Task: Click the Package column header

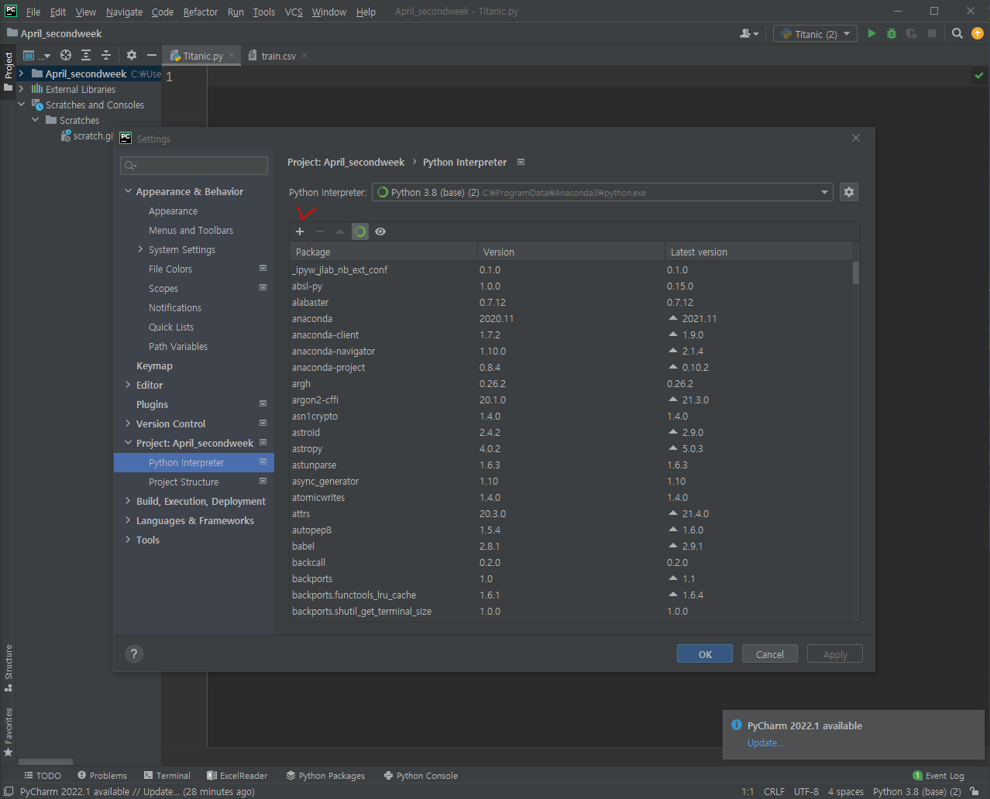Action: click(383, 252)
